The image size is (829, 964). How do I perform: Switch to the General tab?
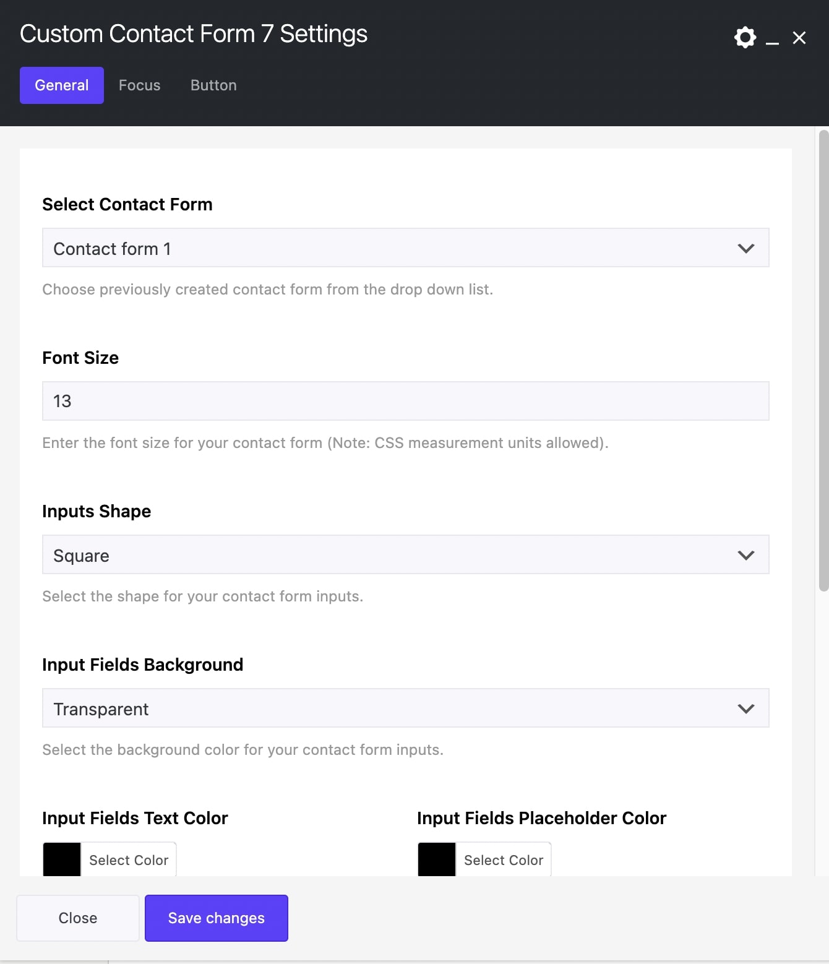[62, 85]
